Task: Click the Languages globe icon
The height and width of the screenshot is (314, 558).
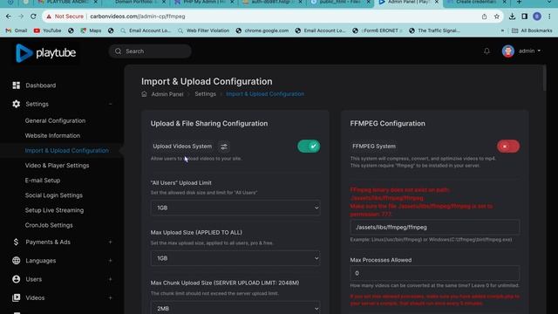Action: click(x=16, y=261)
